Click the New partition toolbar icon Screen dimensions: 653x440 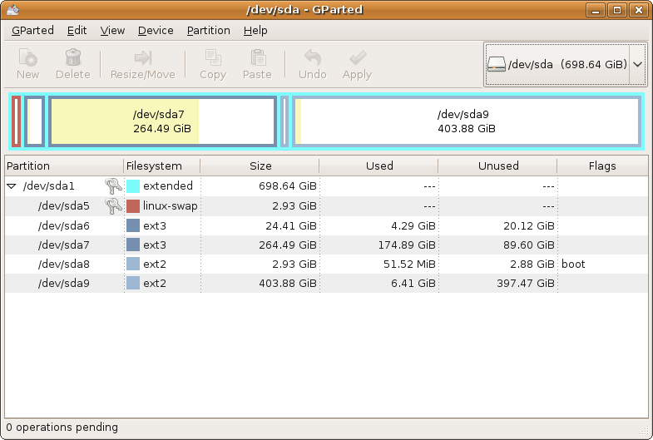28,57
